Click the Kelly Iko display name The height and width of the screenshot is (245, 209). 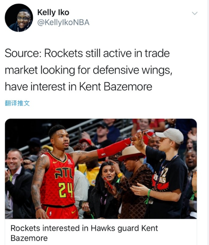coord(53,12)
